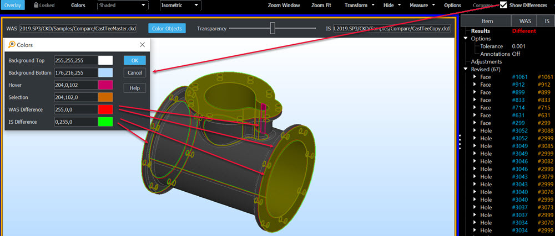Click IS value #3085 in Hole row
This screenshot has height=236, width=555.
[546, 146]
